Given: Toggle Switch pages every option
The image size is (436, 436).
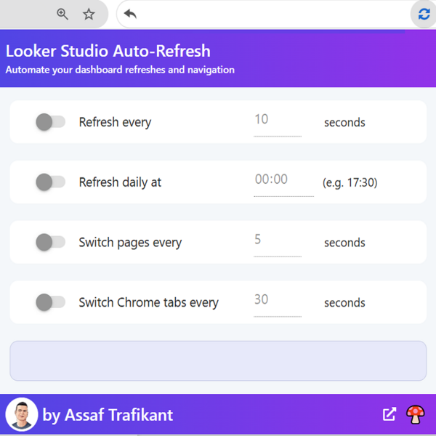Looking at the screenshot, I should tap(50, 242).
